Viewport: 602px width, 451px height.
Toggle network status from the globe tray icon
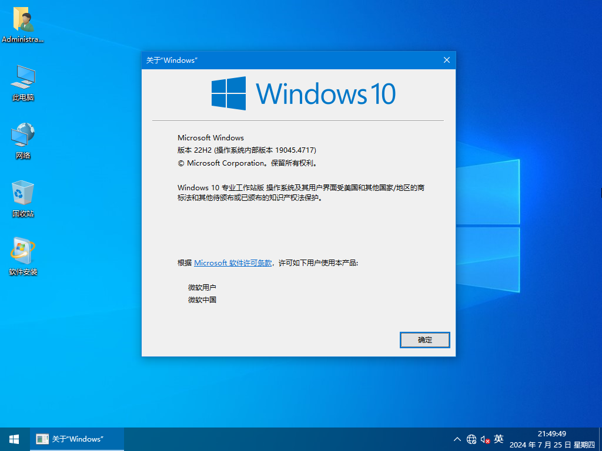471,439
